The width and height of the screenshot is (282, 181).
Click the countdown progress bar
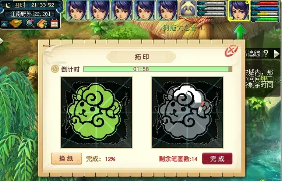point(158,69)
